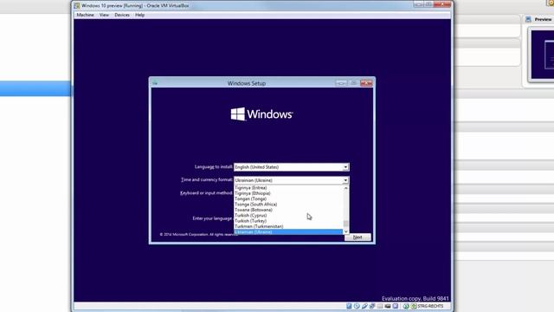
Task: Click the STRG-RECHTS host key label
Action: 430,306
